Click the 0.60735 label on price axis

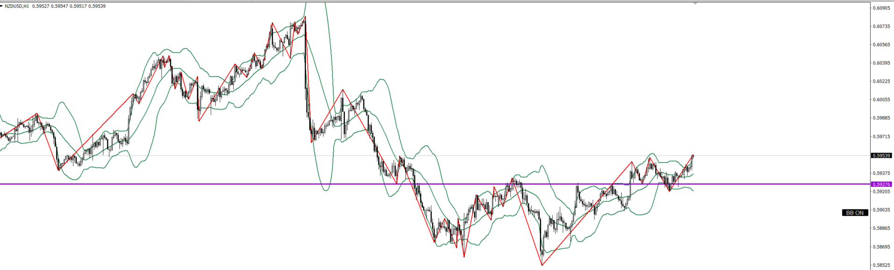point(881,26)
